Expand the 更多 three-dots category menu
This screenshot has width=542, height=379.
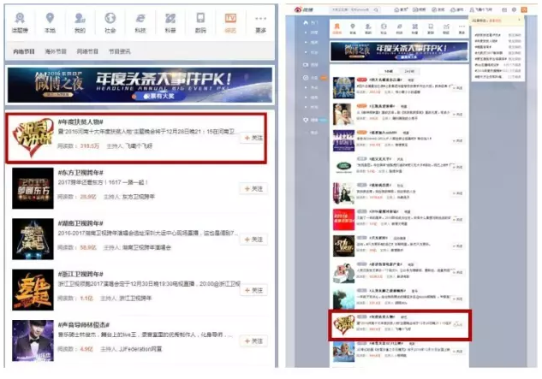tap(260, 19)
